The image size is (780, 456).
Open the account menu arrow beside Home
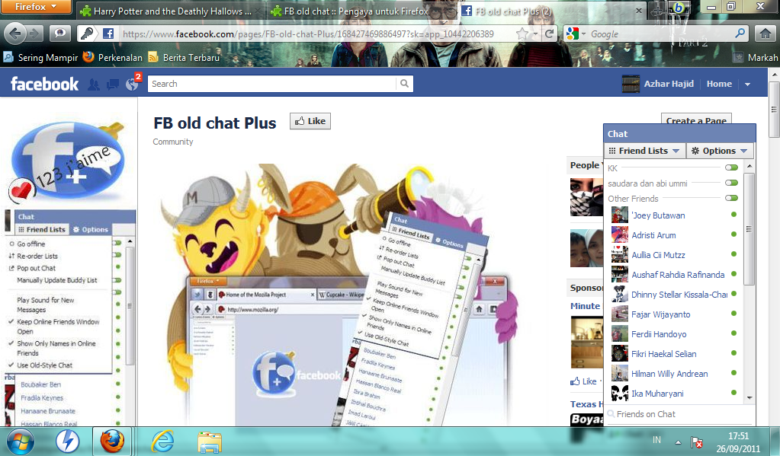click(747, 85)
